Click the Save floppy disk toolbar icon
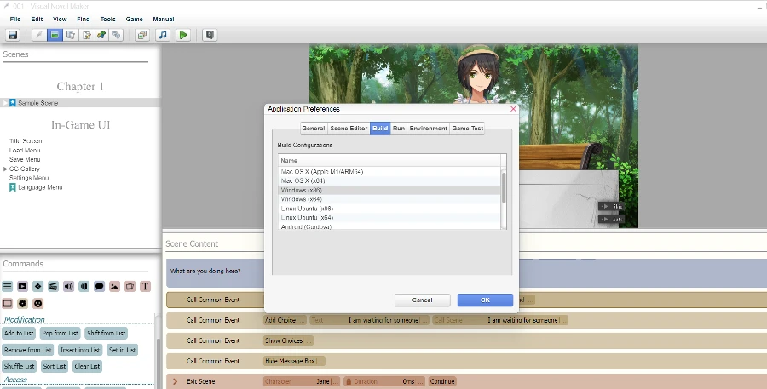The height and width of the screenshot is (389, 767). [x=13, y=35]
